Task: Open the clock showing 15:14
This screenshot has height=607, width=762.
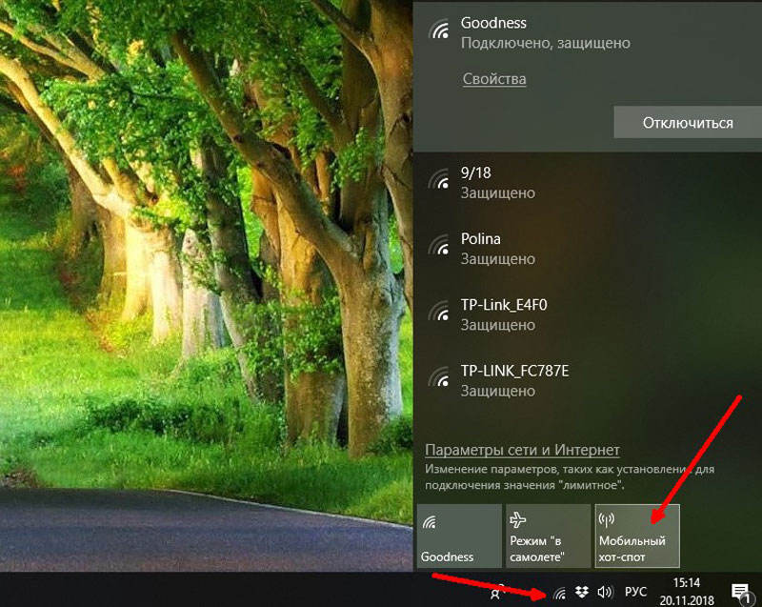Action: pyautogui.click(x=686, y=591)
